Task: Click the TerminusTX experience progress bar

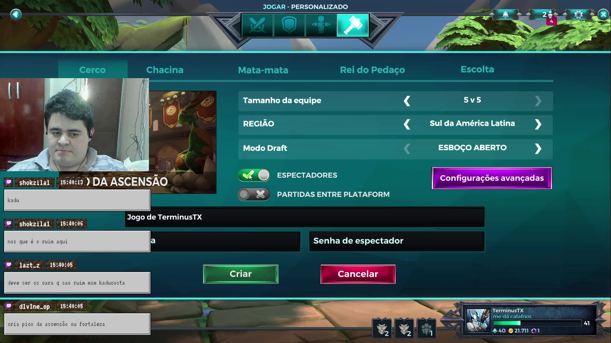Action: pyautogui.click(x=537, y=323)
